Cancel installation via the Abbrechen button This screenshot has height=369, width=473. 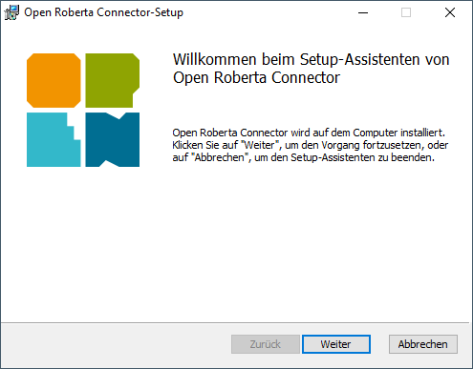tap(423, 344)
